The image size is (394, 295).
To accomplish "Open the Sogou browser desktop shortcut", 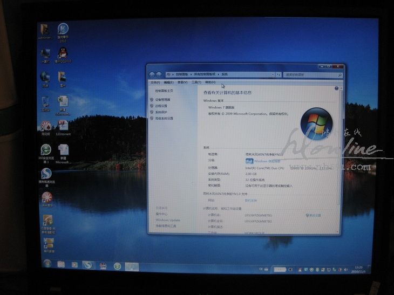I will pos(46,174).
